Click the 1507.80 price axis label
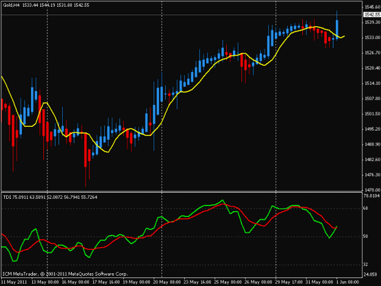Viewport: 381px width, 286px height. tap(372, 99)
